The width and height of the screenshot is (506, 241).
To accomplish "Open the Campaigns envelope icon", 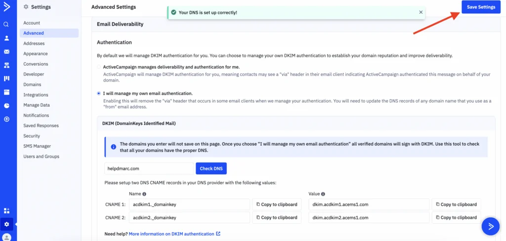I will coord(6,52).
